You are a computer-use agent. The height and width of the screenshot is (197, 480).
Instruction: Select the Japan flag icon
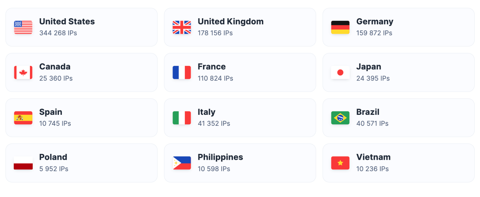click(340, 73)
